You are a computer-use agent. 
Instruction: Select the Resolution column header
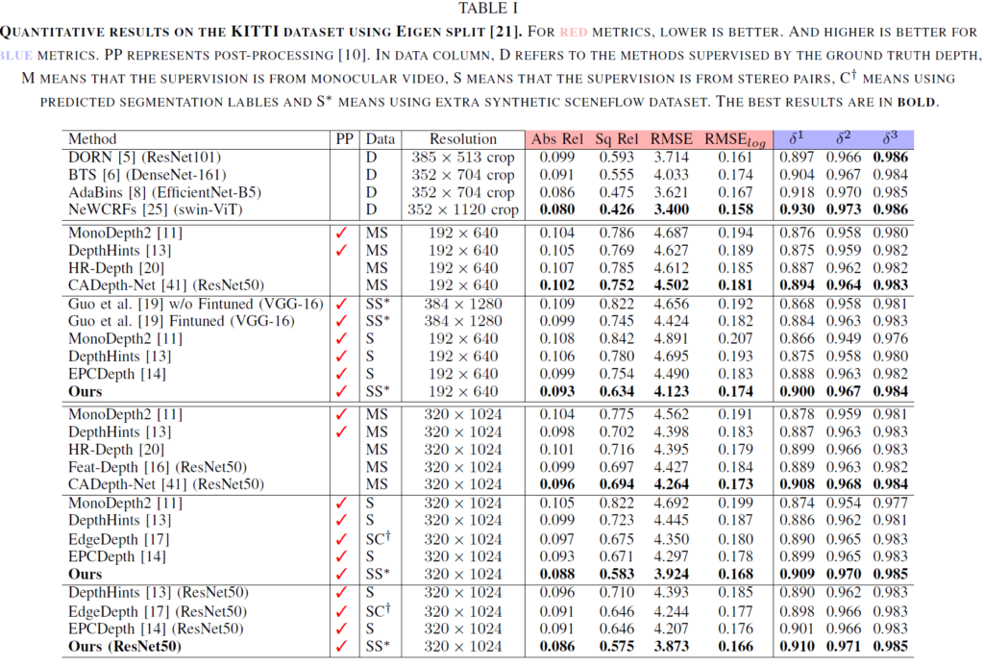(x=462, y=139)
